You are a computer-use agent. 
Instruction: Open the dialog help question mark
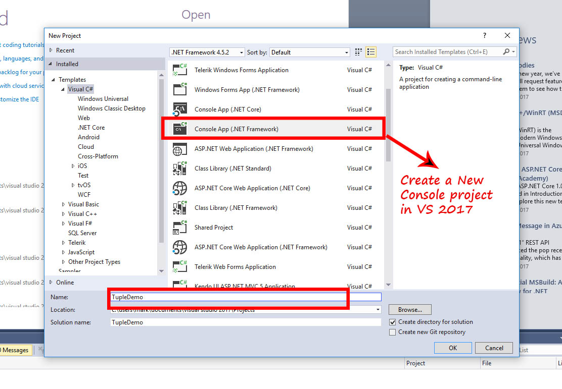(x=485, y=35)
